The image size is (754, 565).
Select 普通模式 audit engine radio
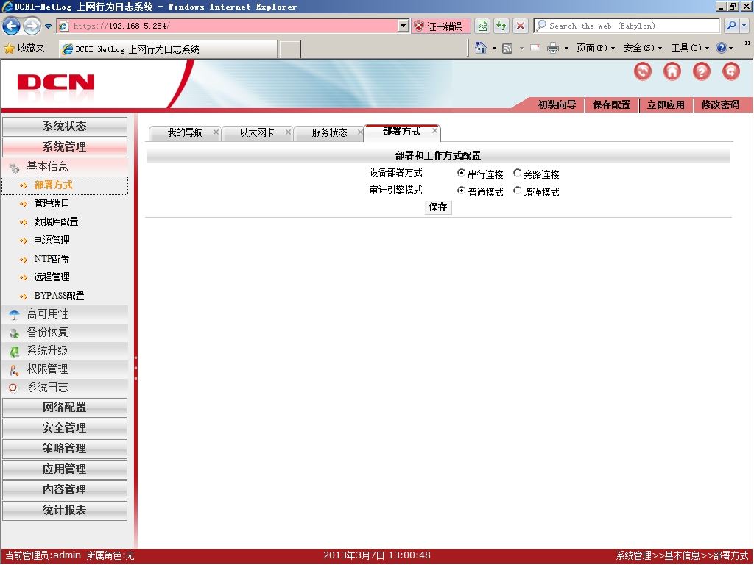[461, 191]
